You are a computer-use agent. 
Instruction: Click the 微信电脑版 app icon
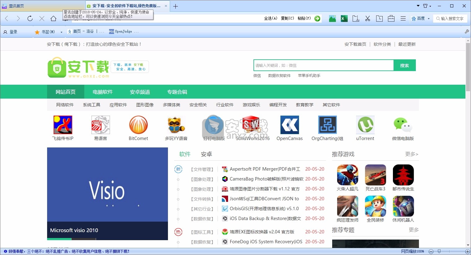[403, 125]
